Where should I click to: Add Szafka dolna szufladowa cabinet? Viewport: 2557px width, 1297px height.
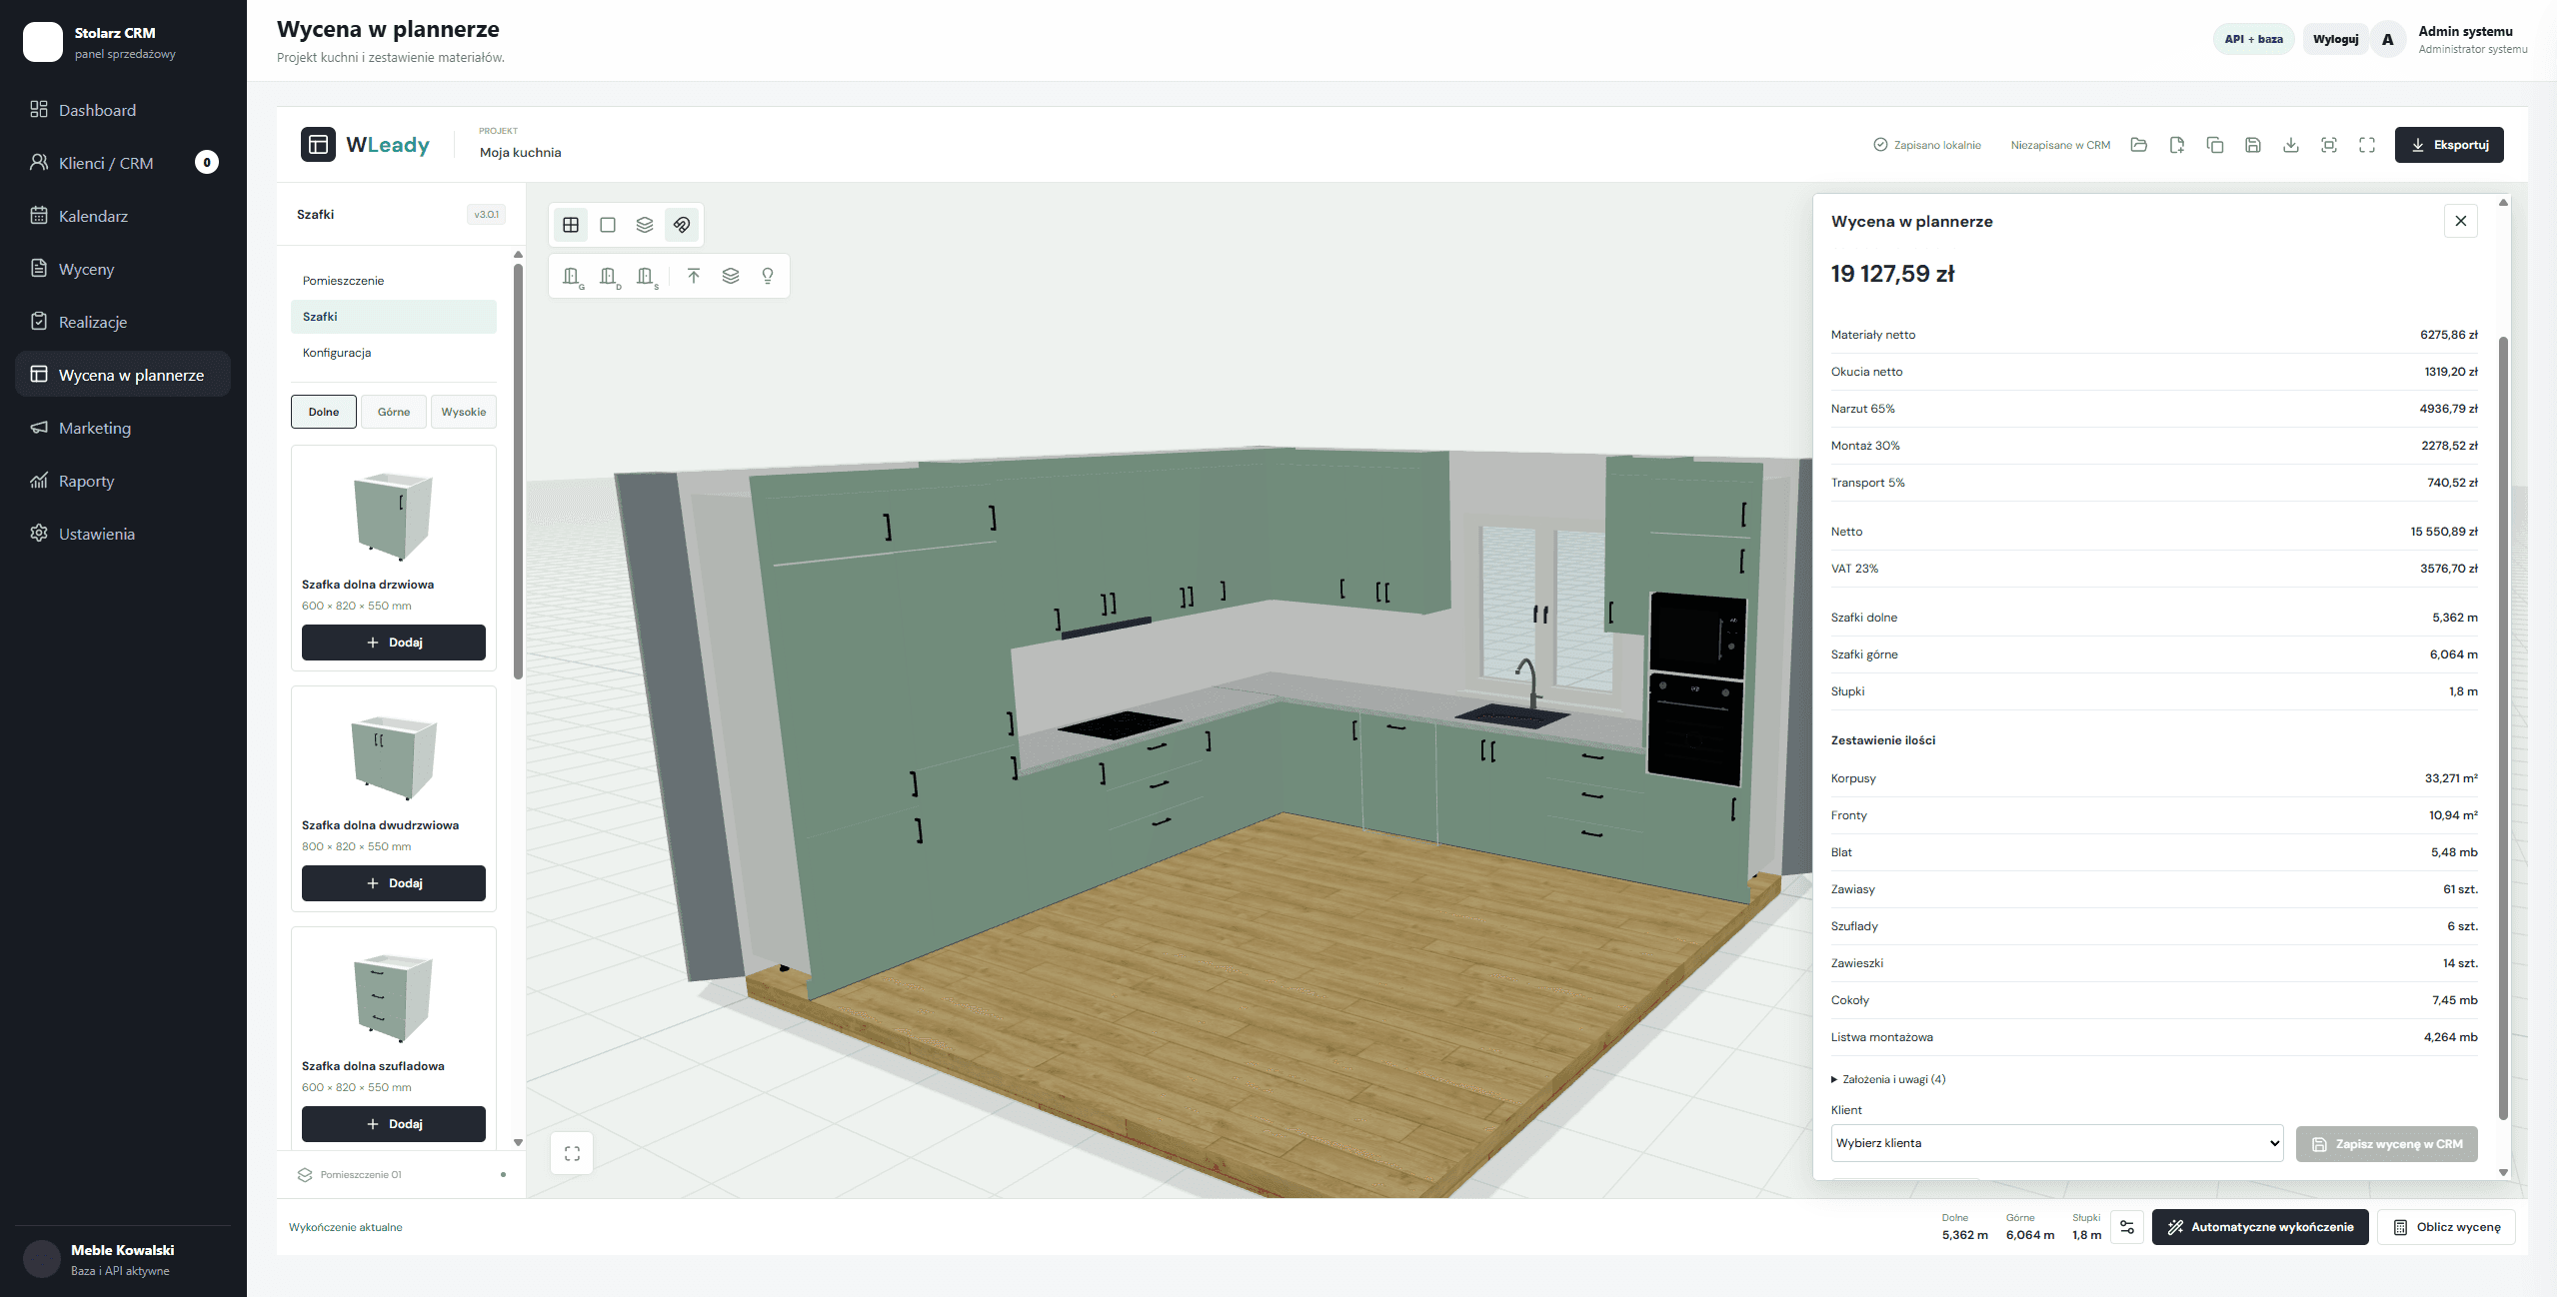pos(394,1124)
